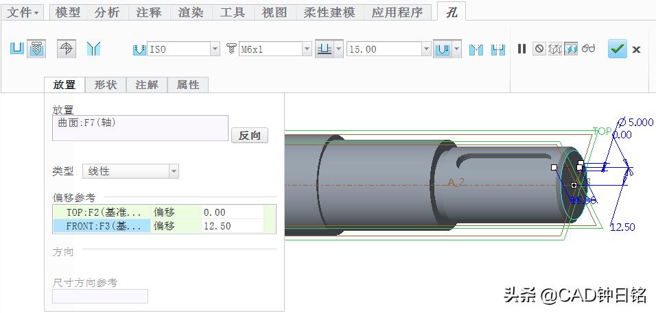656x313 pixels.
Task: Click the 12.50 dimension in the model view
Action: (x=622, y=227)
